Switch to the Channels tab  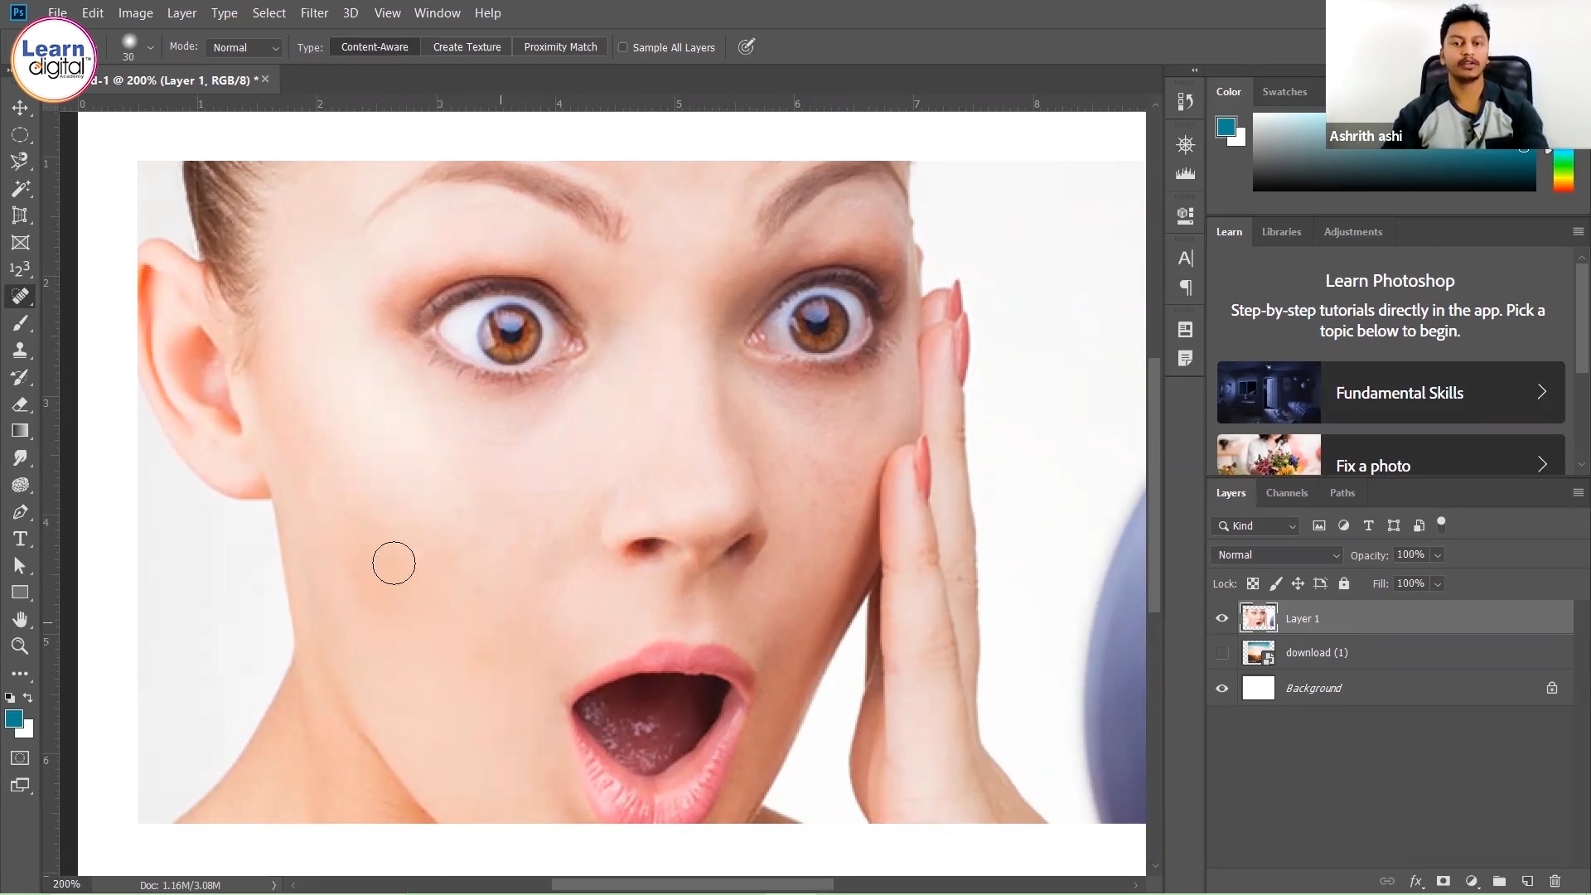tap(1286, 493)
